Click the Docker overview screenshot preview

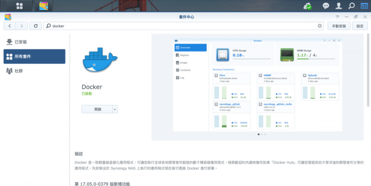point(258,84)
